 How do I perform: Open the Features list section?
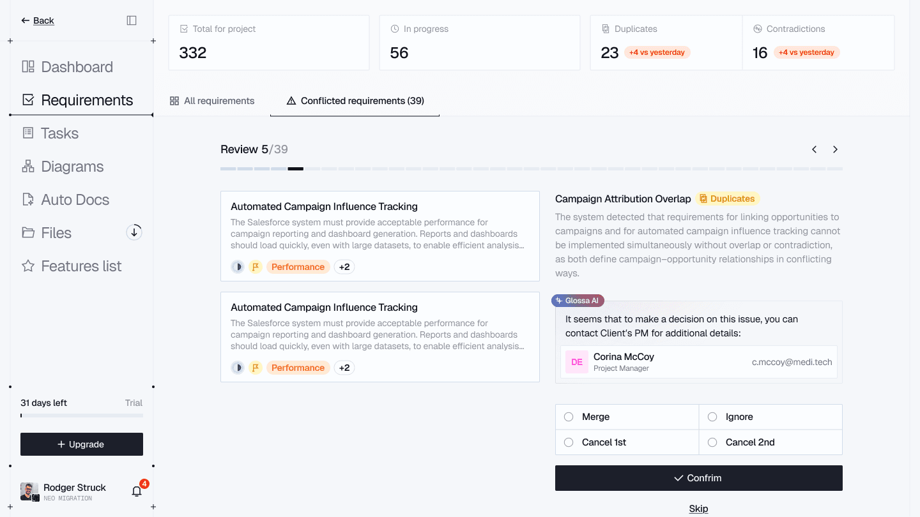click(80, 266)
